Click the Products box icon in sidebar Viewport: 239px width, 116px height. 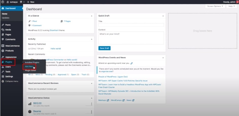(3, 51)
